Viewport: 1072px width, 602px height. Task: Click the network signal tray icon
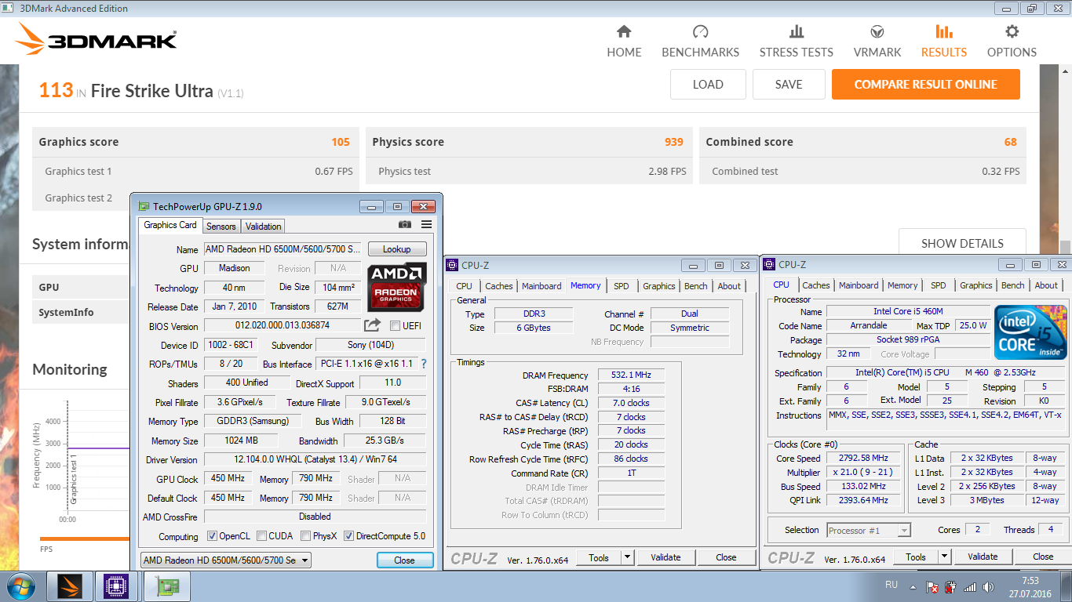[x=970, y=586]
